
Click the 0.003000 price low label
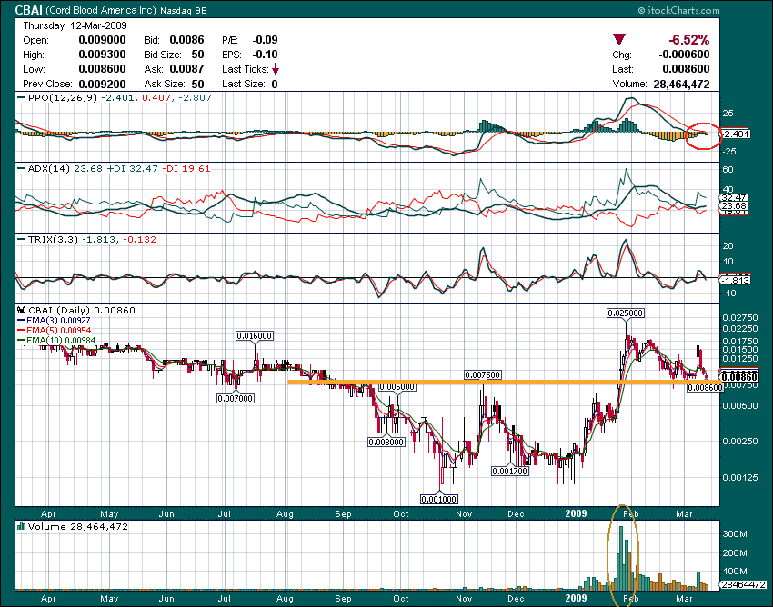(386, 442)
